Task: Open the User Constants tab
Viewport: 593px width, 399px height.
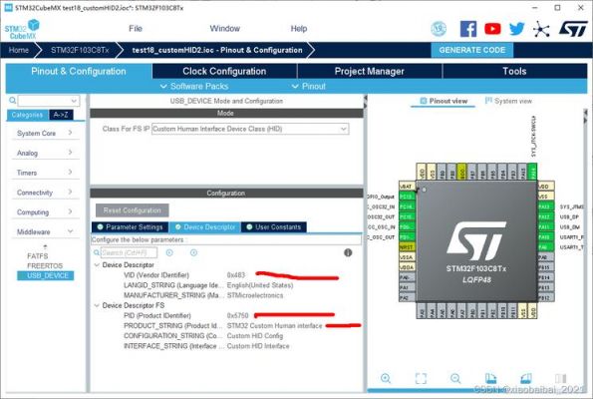Action: 274,227
